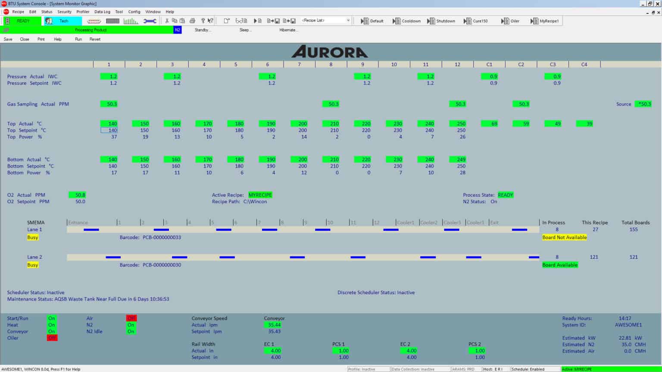The height and width of the screenshot is (372, 662).
Task: Click the Standby... button
Action: tap(202, 30)
